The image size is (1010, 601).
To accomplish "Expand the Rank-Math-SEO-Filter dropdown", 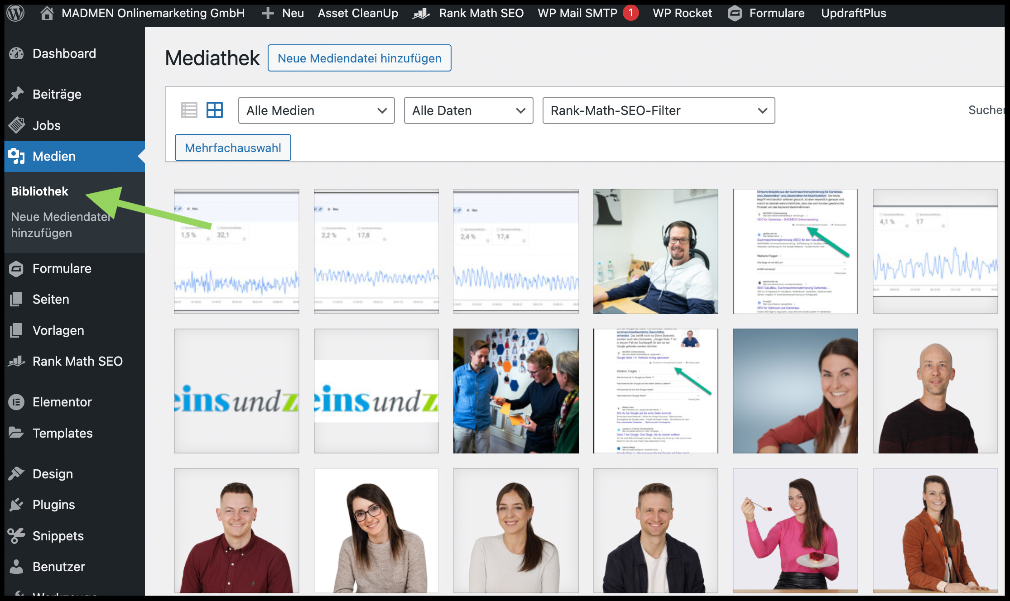I will tap(659, 110).
